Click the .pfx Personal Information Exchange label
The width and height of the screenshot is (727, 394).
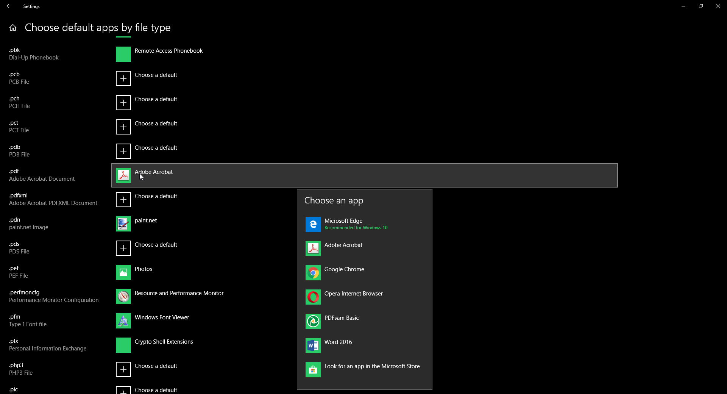tap(48, 345)
